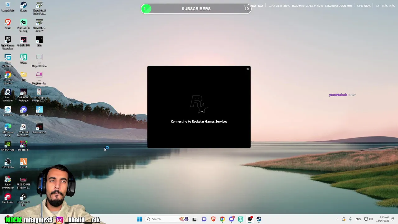Select the Logitech G HUB shortcut
The height and width of the screenshot is (224, 398).
pos(23,200)
